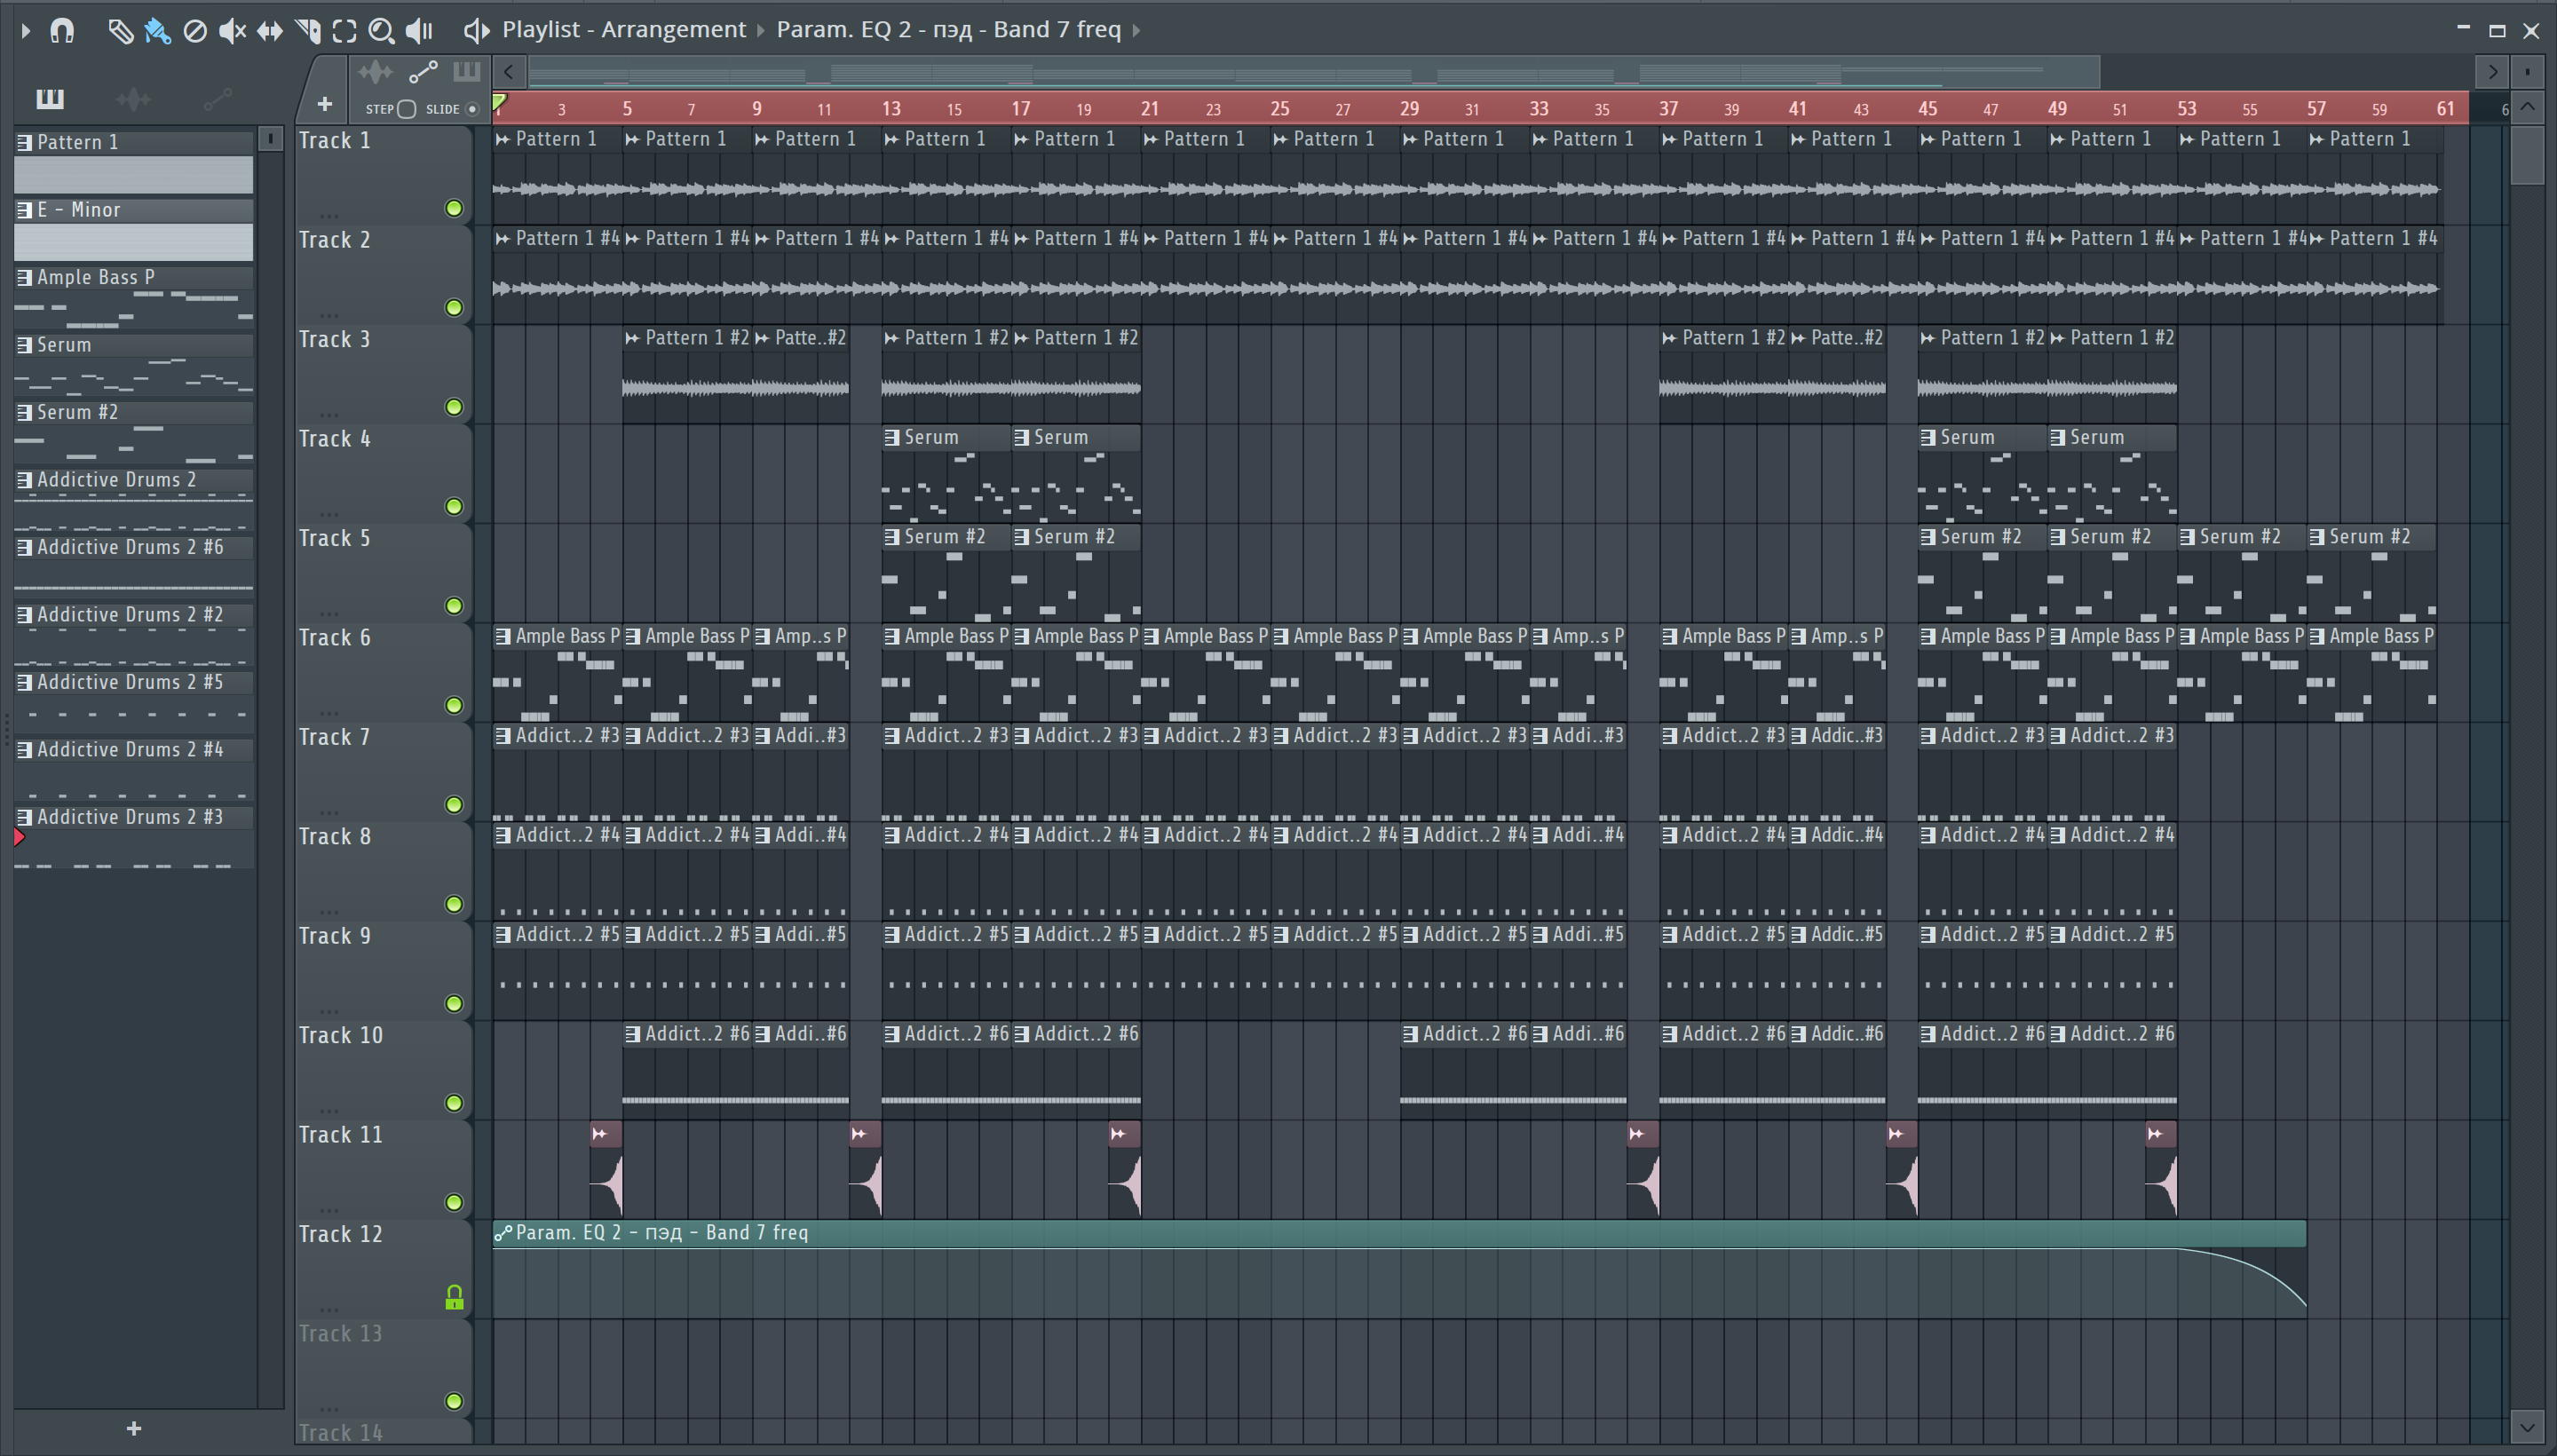Click the horizontal overview scrollbar thumb
The image size is (2557, 1456).
1313,72
